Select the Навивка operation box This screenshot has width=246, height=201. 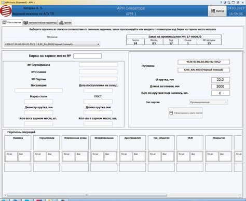pyautogui.click(x=18, y=142)
